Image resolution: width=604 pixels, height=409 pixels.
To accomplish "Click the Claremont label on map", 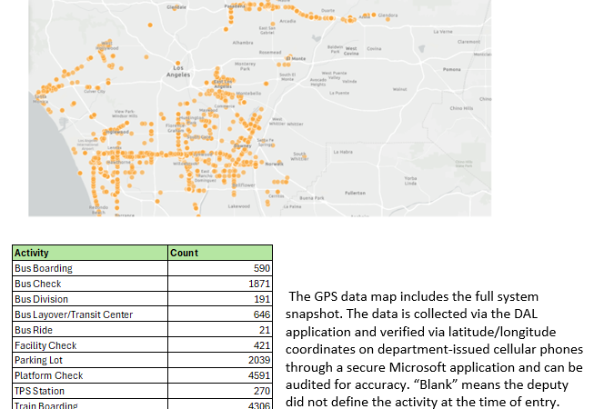I will pyautogui.click(x=469, y=41).
